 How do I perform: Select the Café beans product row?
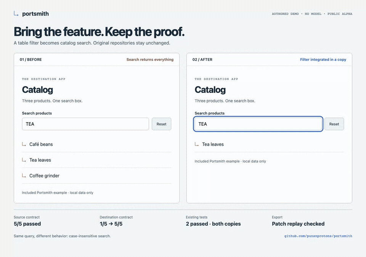[96, 144]
